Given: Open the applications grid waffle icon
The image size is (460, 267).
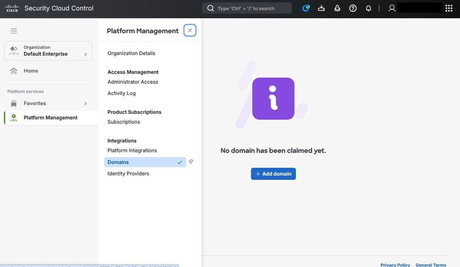Looking at the screenshot, I should [449, 8].
